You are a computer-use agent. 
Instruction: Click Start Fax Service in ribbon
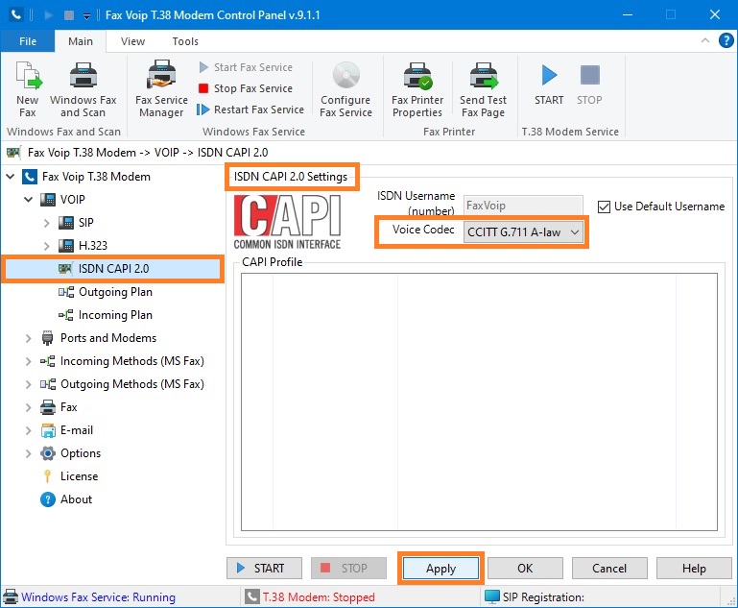(246, 67)
